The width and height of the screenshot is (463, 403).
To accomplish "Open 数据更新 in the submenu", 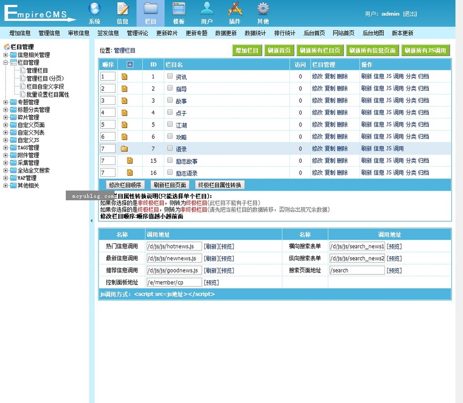I will pos(226,33).
